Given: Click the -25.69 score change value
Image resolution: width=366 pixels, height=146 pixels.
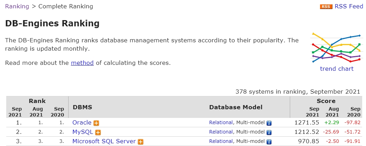Looking at the screenshot, I should (331, 132).
